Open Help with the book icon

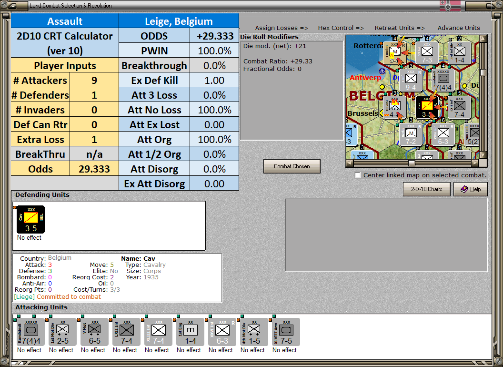click(x=471, y=189)
